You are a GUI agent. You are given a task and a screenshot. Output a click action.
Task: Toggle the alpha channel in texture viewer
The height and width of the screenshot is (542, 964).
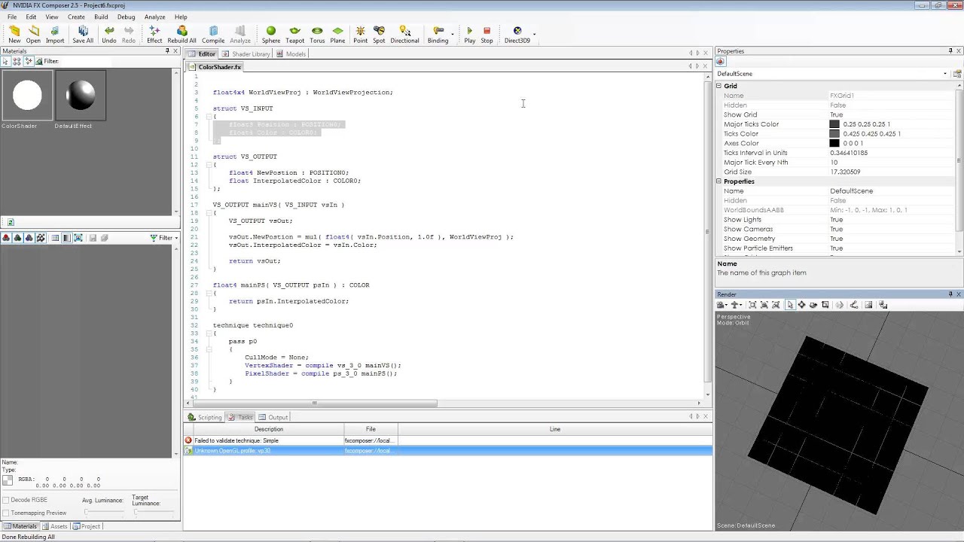[41, 238]
